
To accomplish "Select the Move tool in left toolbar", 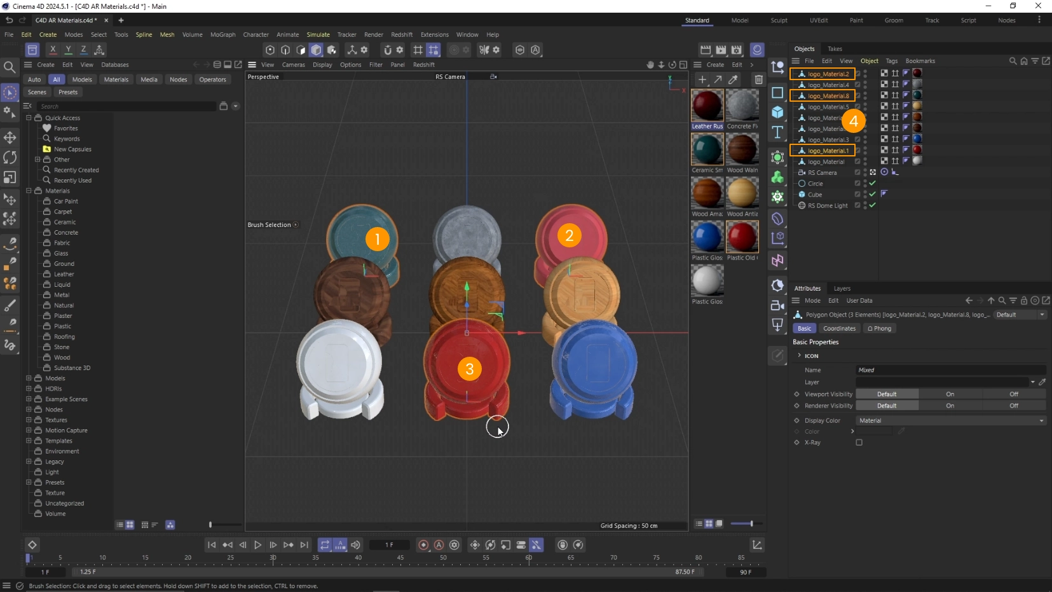I will click(x=10, y=137).
